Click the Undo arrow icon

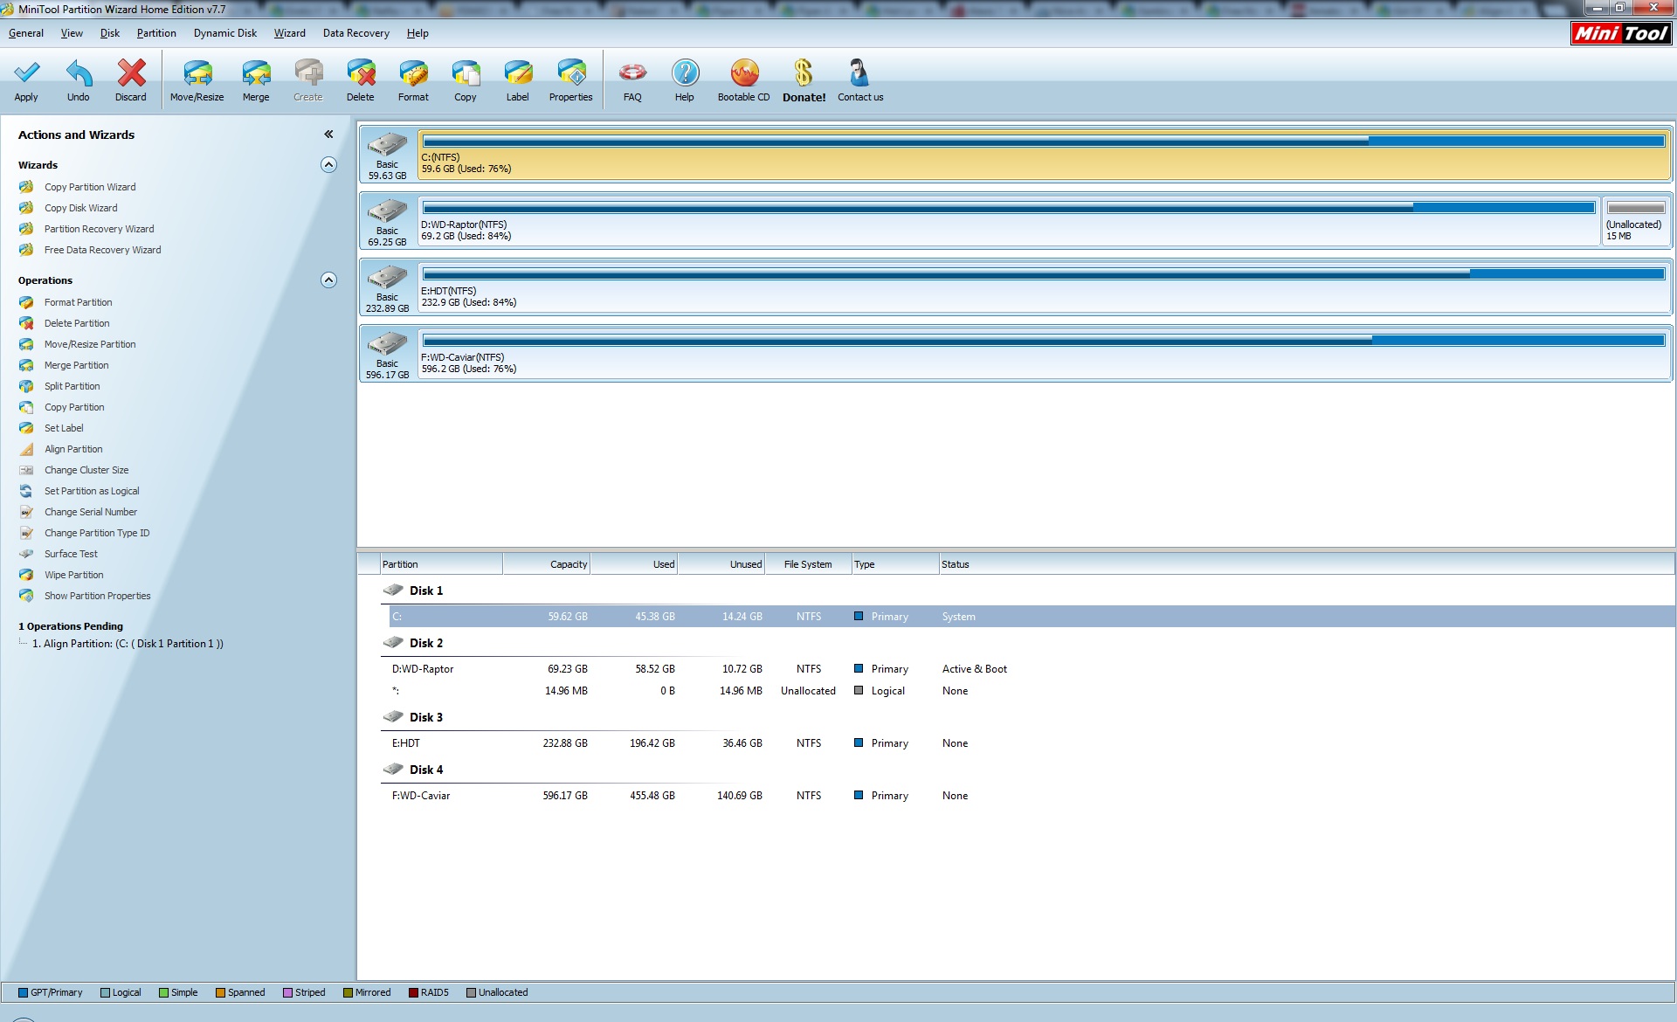pos(79,73)
